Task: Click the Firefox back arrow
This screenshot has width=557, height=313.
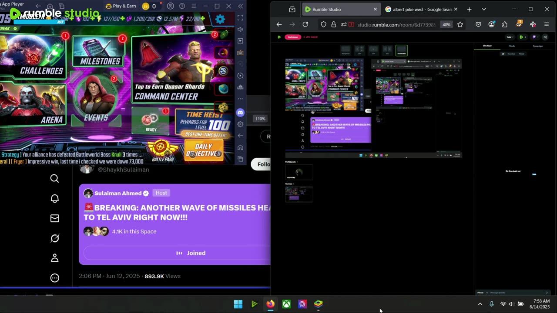Action: (279, 25)
